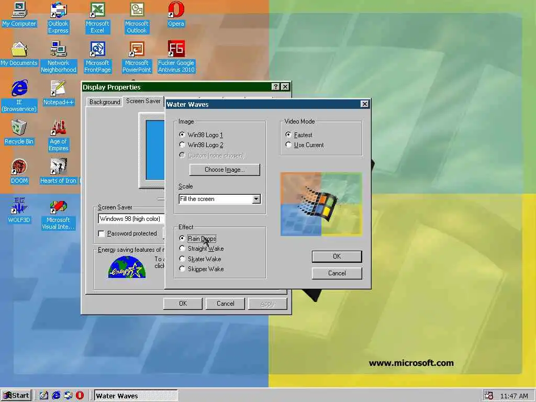Open the Start menu
This screenshot has height=402, width=536.
tap(16, 396)
